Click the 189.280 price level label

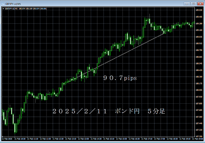click(199, 24)
